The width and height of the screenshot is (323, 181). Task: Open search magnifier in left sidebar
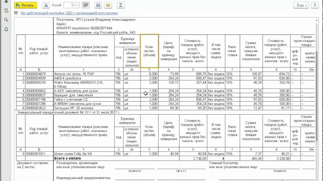(x=6, y=20)
